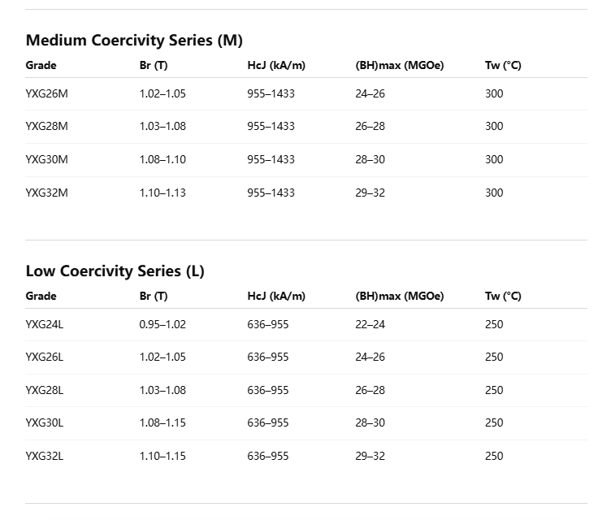Select the YXG30L grade cell
Viewport: 611px width, 520px height.
[45, 422]
